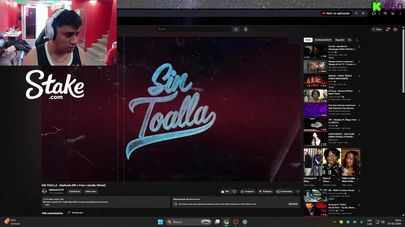This screenshot has width=405, height=227.
Task: Select the "Todos" filter chip
Action: point(308,40)
